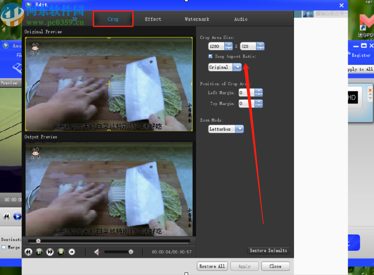Close the Edit dialog with the X
The image size is (374, 275).
click(x=341, y=5)
